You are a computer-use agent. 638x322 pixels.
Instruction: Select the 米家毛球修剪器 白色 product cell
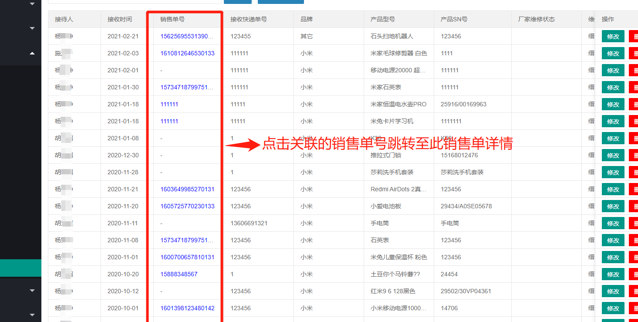pos(399,53)
